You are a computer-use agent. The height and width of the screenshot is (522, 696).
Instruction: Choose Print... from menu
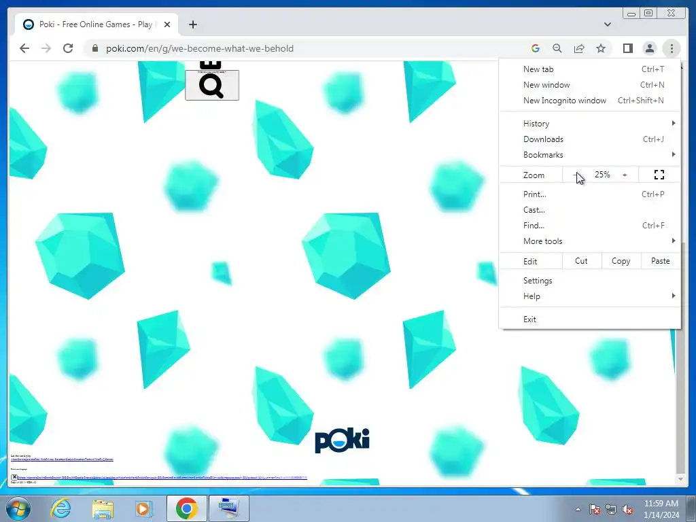pos(589,194)
